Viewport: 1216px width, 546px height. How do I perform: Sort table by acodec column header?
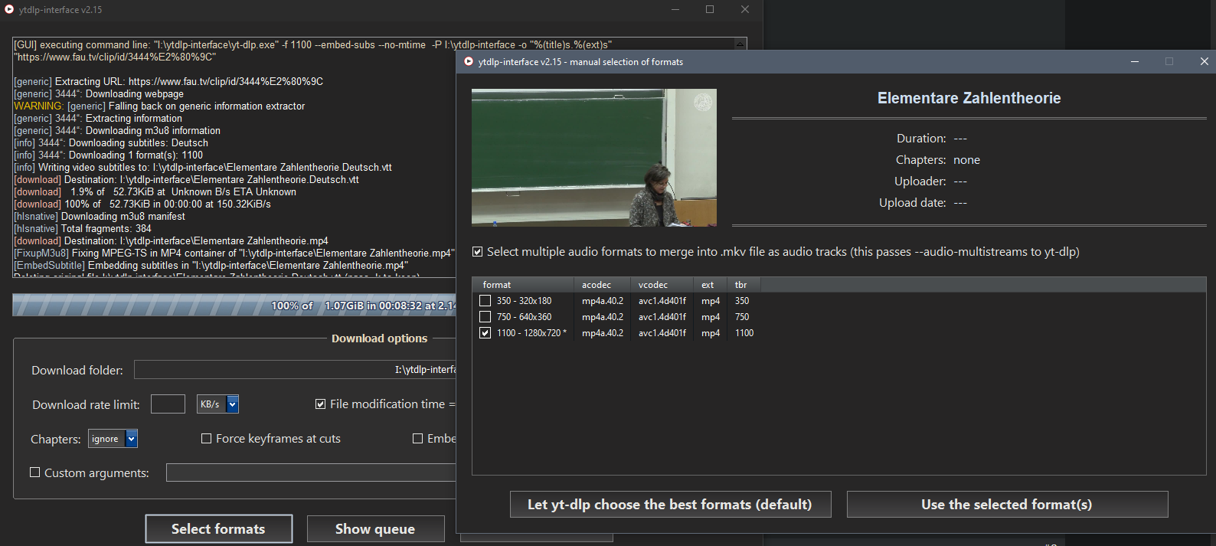(602, 285)
